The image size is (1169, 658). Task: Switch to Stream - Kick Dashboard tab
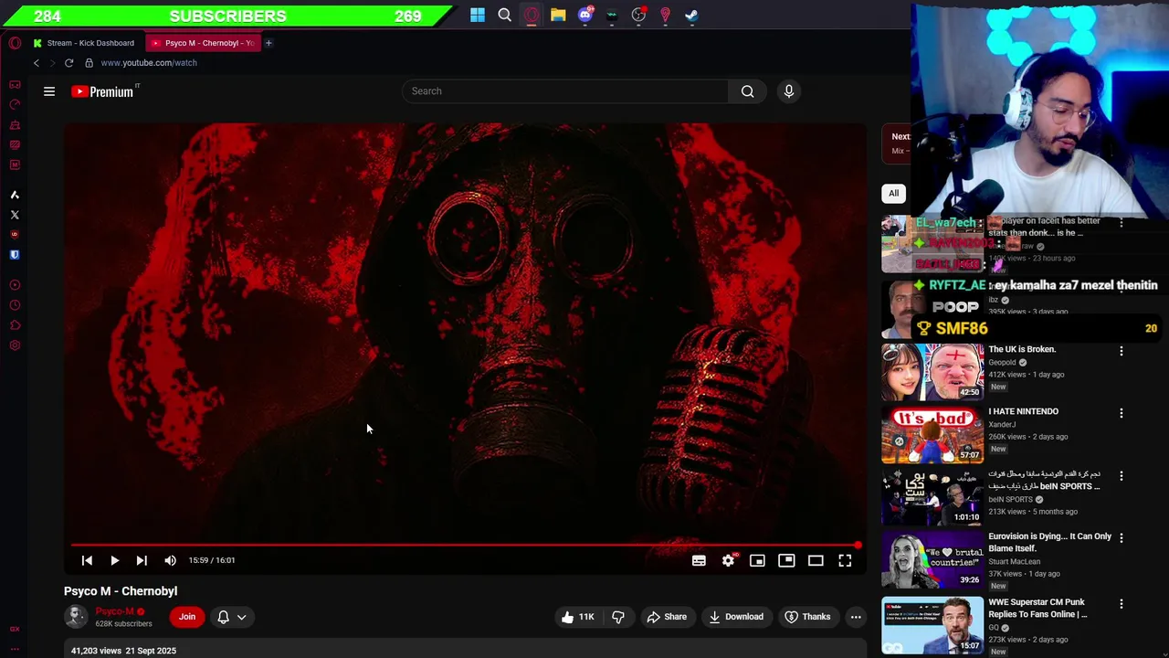tap(84, 43)
